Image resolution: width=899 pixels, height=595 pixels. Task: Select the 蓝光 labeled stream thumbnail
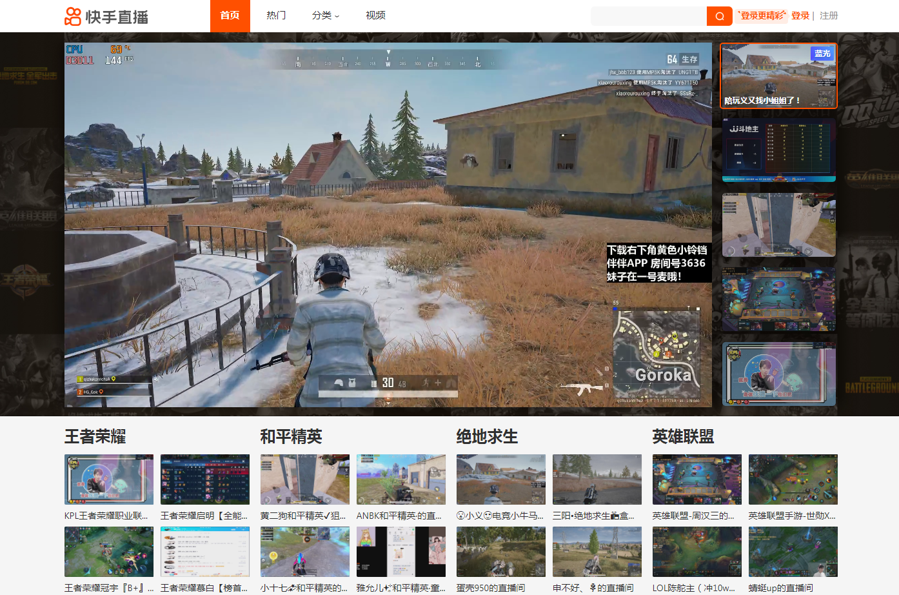click(x=778, y=76)
